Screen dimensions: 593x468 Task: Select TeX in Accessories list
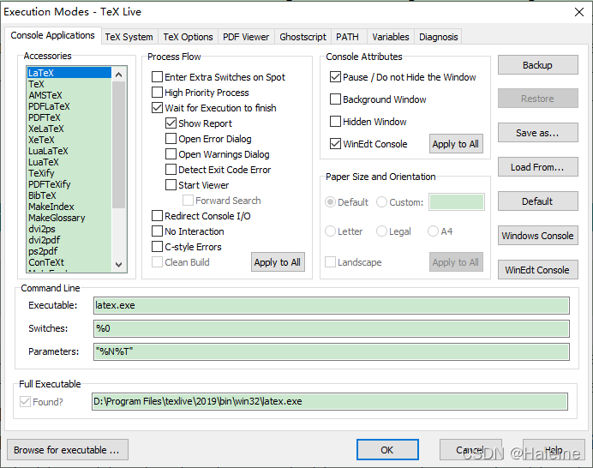pos(69,84)
